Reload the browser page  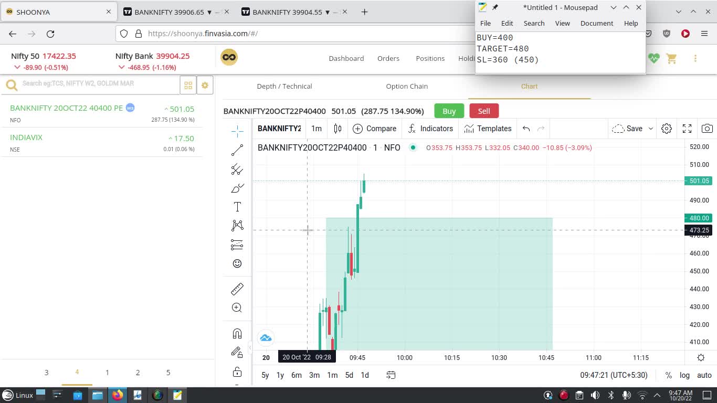[50, 34]
